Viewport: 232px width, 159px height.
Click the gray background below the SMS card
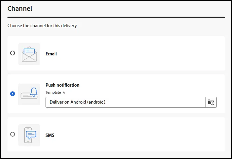(x=116, y=155)
